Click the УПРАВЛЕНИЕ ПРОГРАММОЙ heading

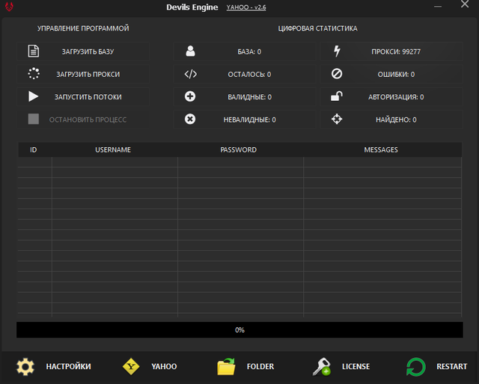pos(83,28)
